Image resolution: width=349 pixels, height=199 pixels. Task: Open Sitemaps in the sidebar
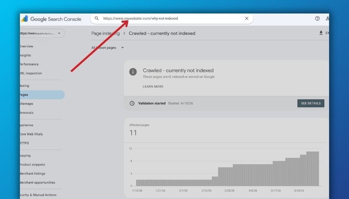26,104
